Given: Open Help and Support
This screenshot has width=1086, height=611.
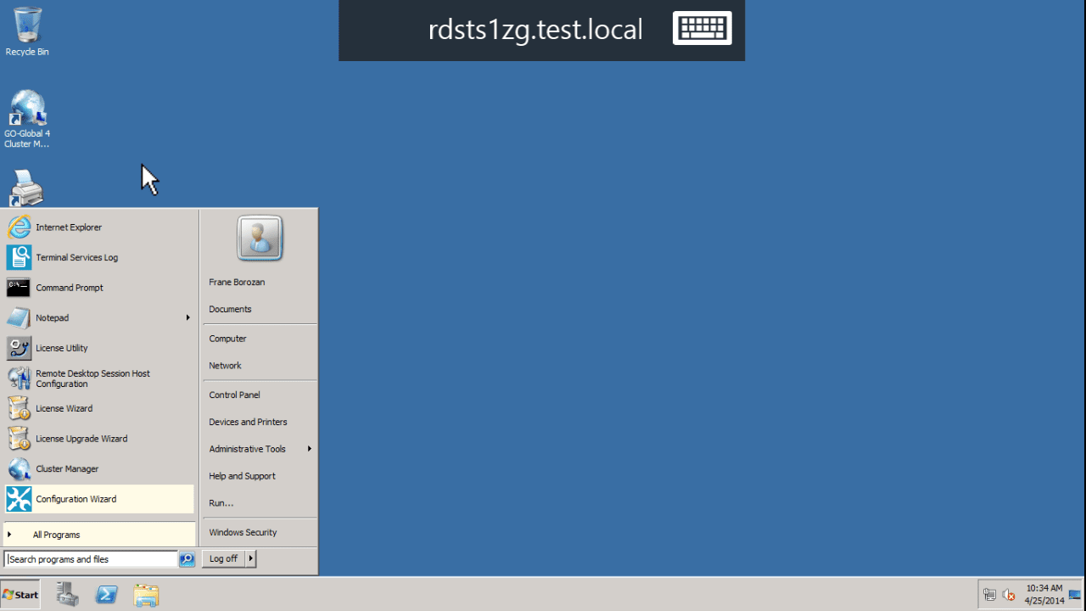Looking at the screenshot, I should (242, 476).
